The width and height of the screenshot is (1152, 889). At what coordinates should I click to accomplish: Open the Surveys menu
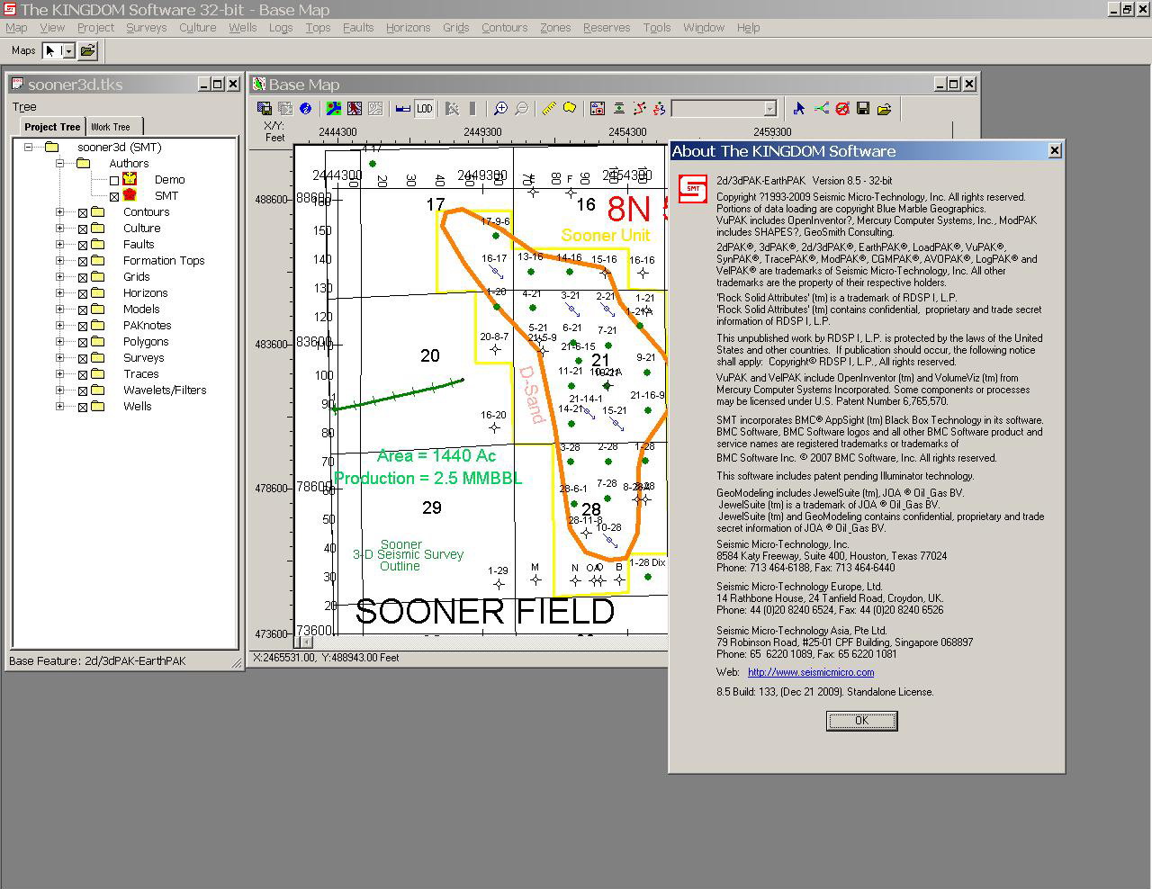(x=146, y=28)
